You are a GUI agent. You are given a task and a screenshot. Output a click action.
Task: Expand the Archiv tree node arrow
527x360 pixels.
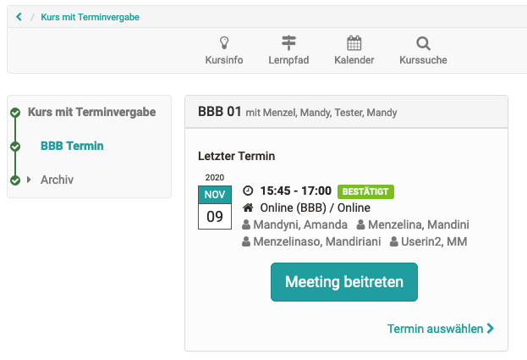tap(29, 180)
